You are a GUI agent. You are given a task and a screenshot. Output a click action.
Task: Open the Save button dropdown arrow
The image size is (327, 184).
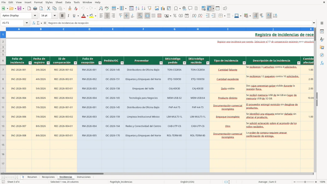[23, 8]
